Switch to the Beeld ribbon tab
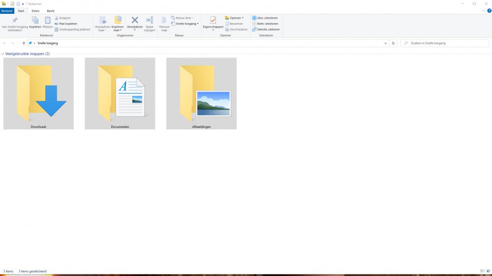This screenshot has height=276, width=492. (51, 11)
